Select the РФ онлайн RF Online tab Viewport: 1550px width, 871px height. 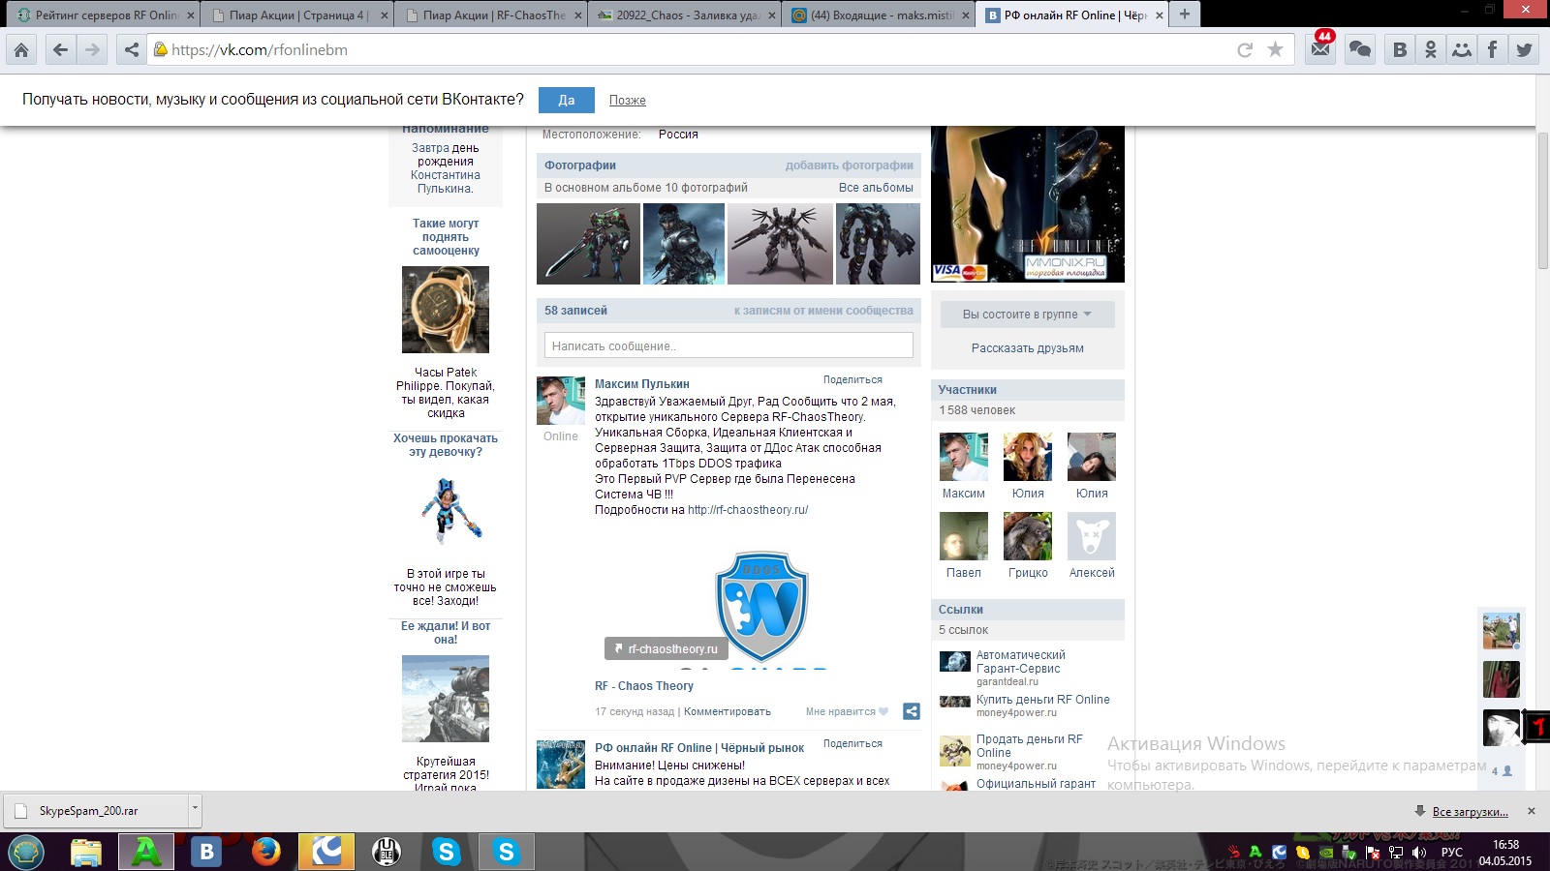[1074, 15]
